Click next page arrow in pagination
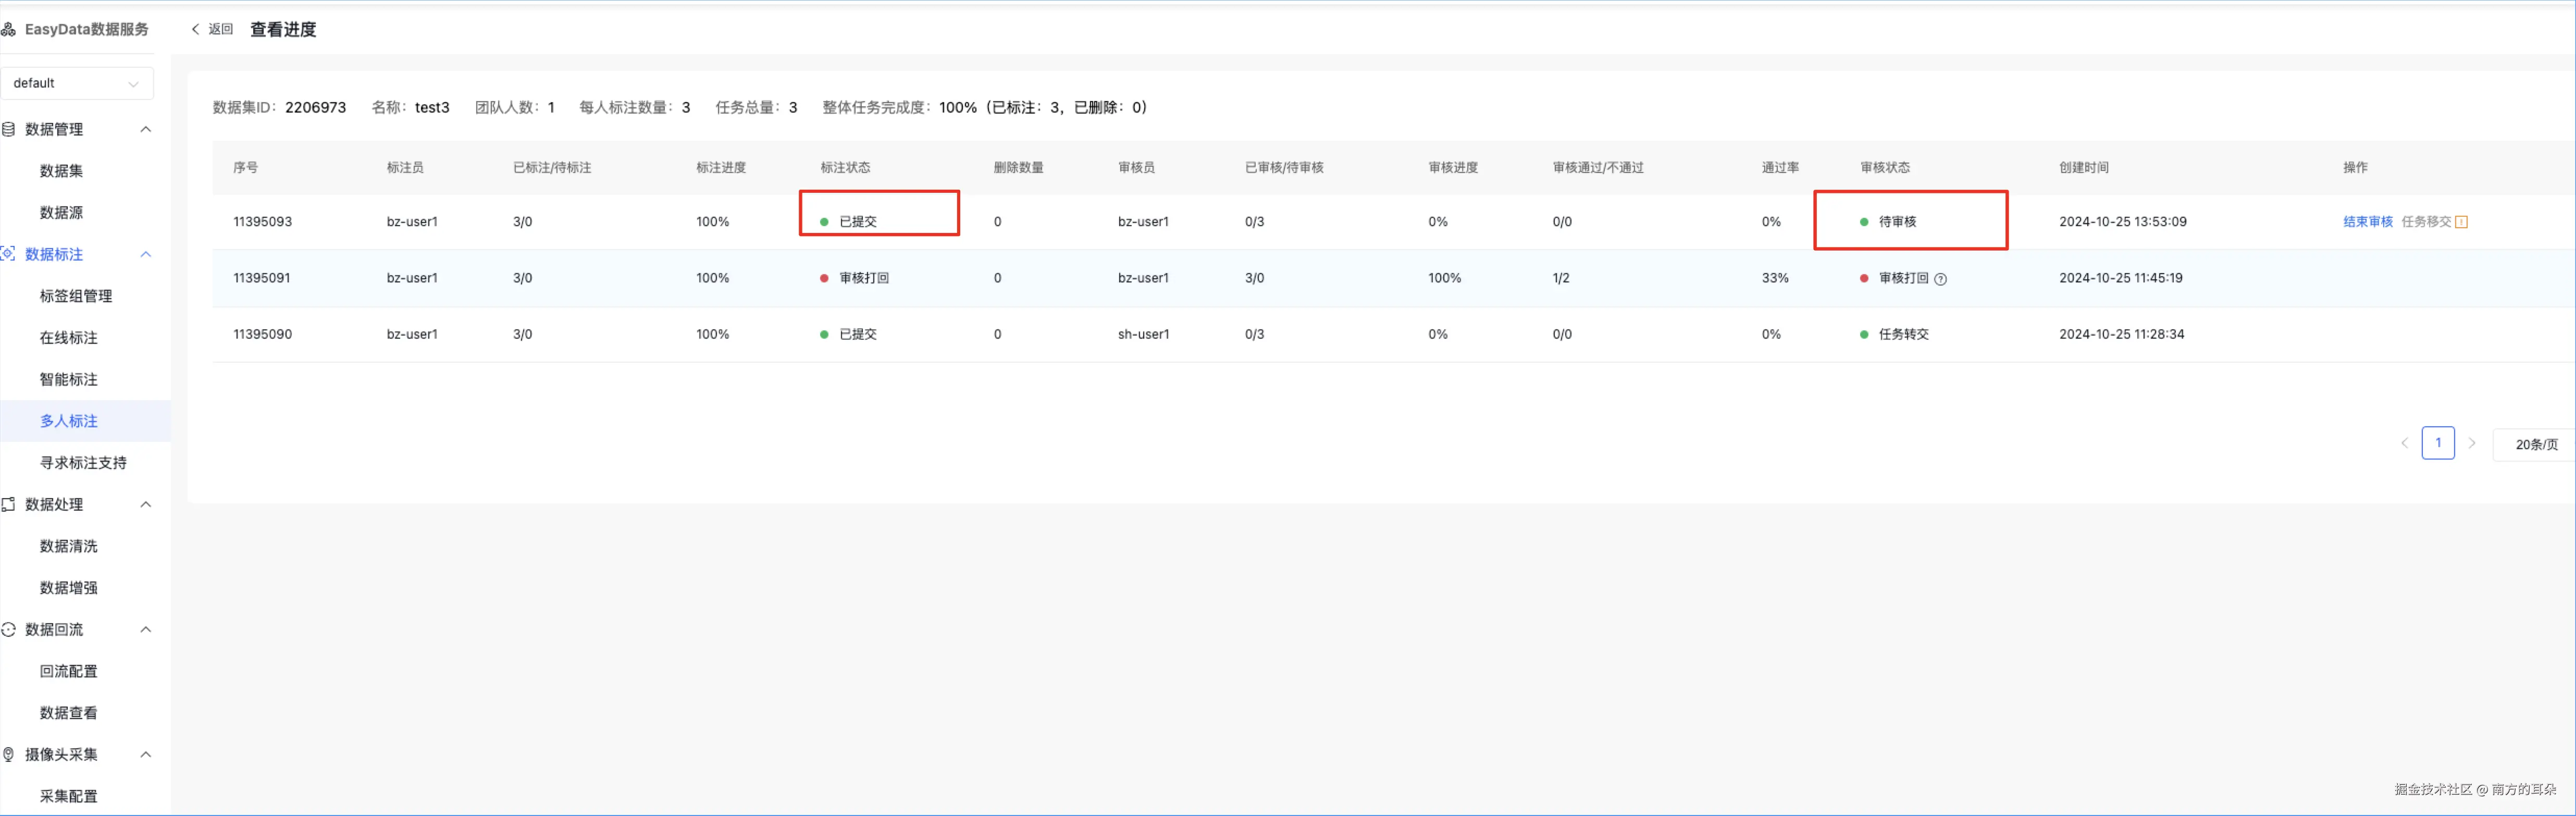The height and width of the screenshot is (816, 2576). pos(2472,443)
